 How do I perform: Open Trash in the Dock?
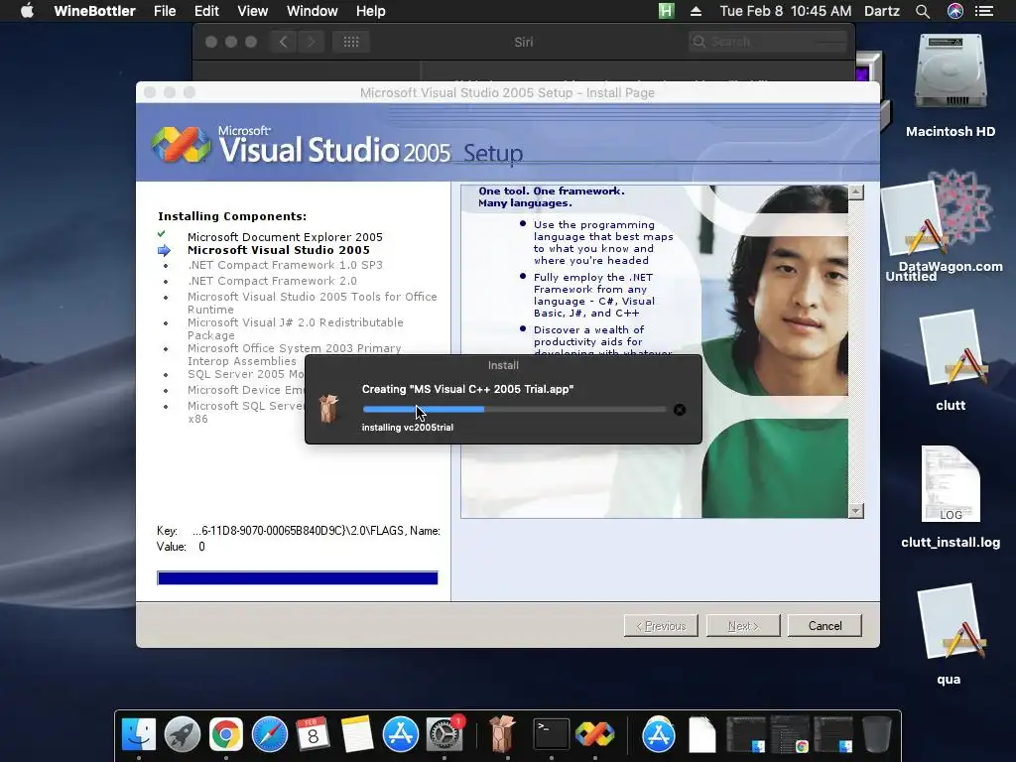point(877,735)
